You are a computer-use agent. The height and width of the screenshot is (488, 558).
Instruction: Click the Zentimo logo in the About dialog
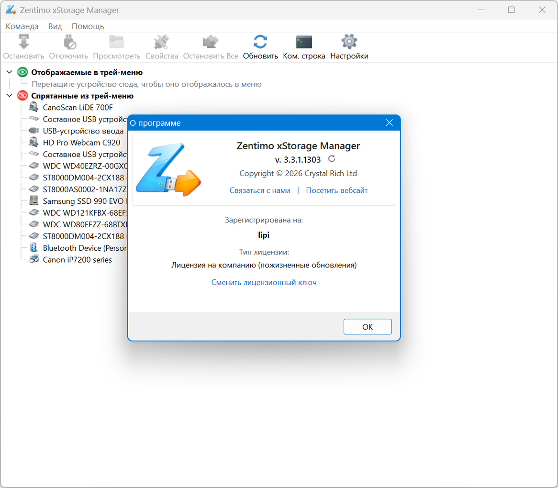point(168,170)
